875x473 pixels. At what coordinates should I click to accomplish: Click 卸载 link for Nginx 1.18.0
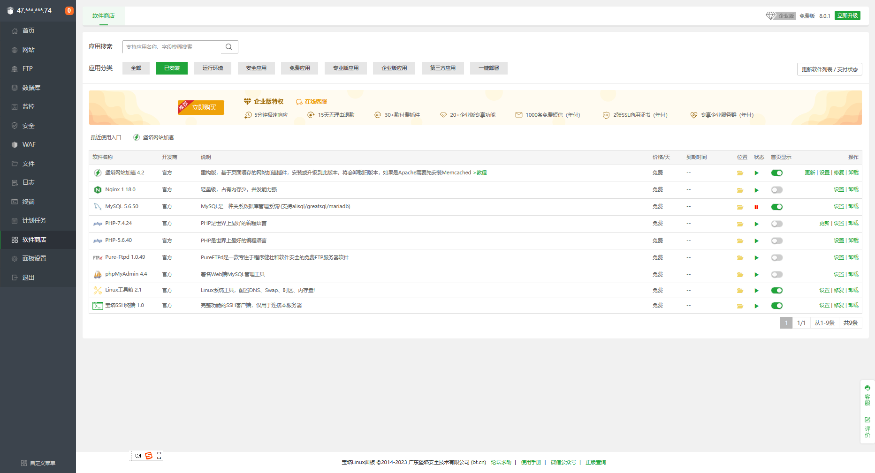(853, 189)
